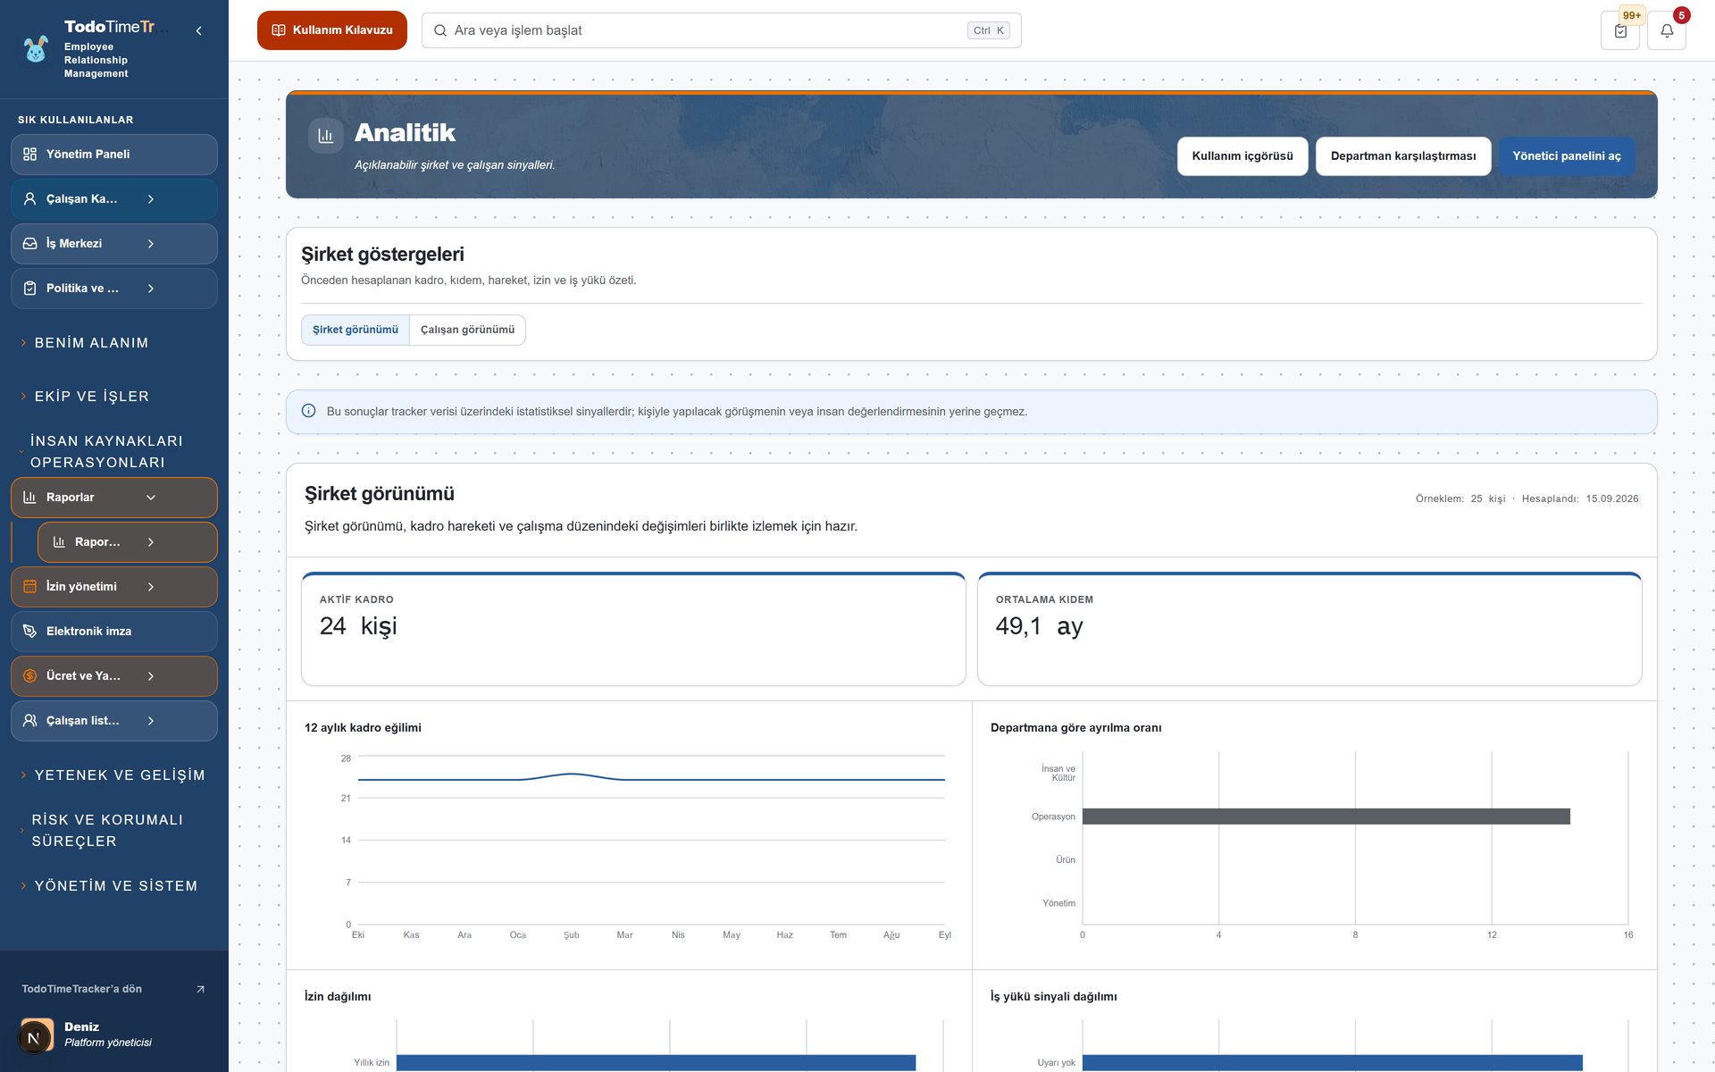This screenshot has height=1072, width=1715.
Task: Click the Hesaplandı 15.09.2026 text
Action: pos(1580,499)
